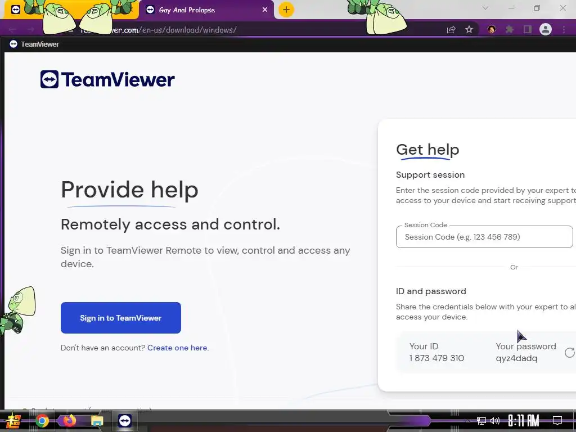Image resolution: width=576 pixels, height=432 pixels.
Task: Open File Explorer from the taskbar
Action: click(97, 421)
